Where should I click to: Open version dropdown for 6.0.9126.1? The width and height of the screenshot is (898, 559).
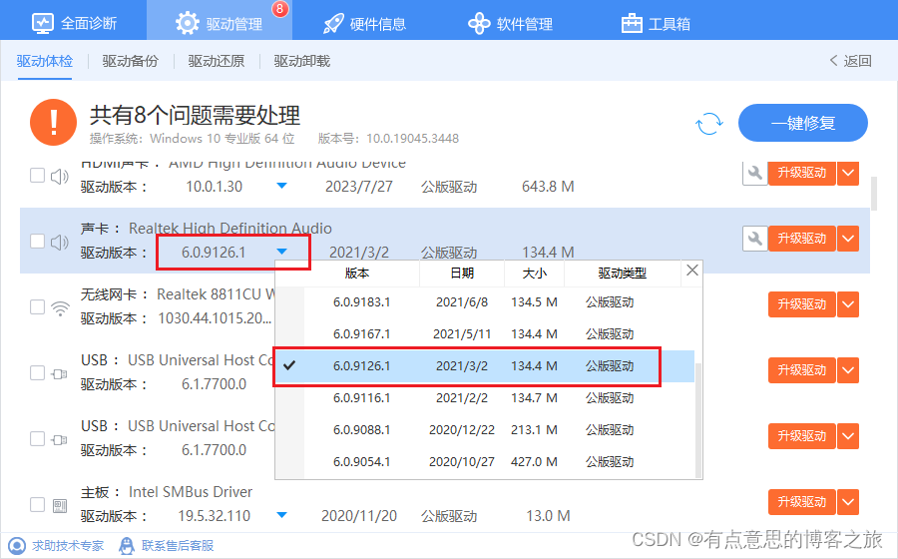coord(281,251)
